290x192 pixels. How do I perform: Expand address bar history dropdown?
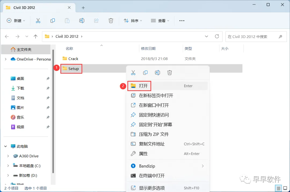point(206,36)
